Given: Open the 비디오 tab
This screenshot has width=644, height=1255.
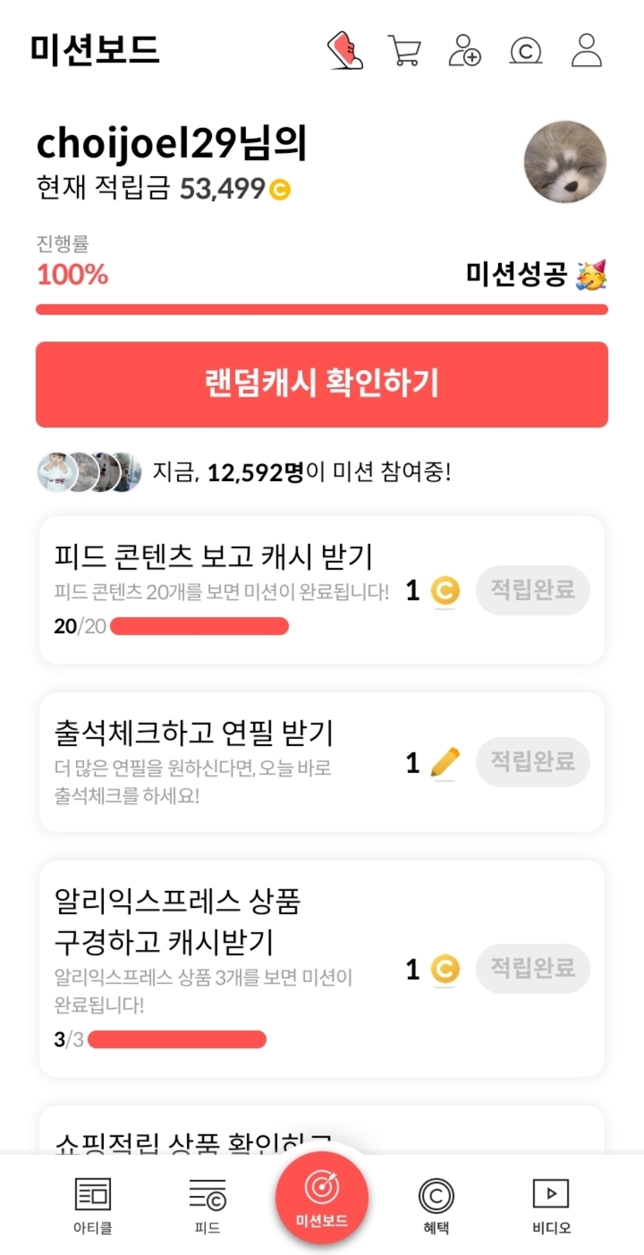Looking at the screenshot, I should pyautogui.click(x=551, y=1205).
